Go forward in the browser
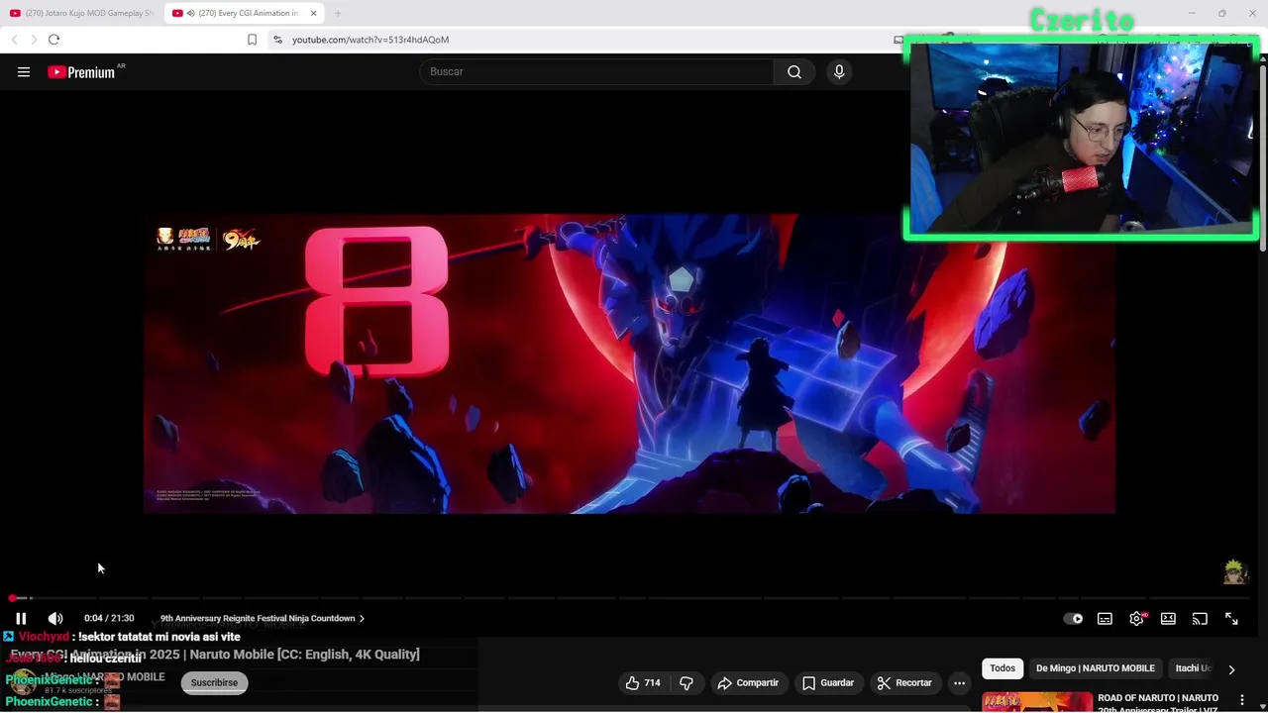1268x713 pixels. pyautogui.click(x=34, y=40)
